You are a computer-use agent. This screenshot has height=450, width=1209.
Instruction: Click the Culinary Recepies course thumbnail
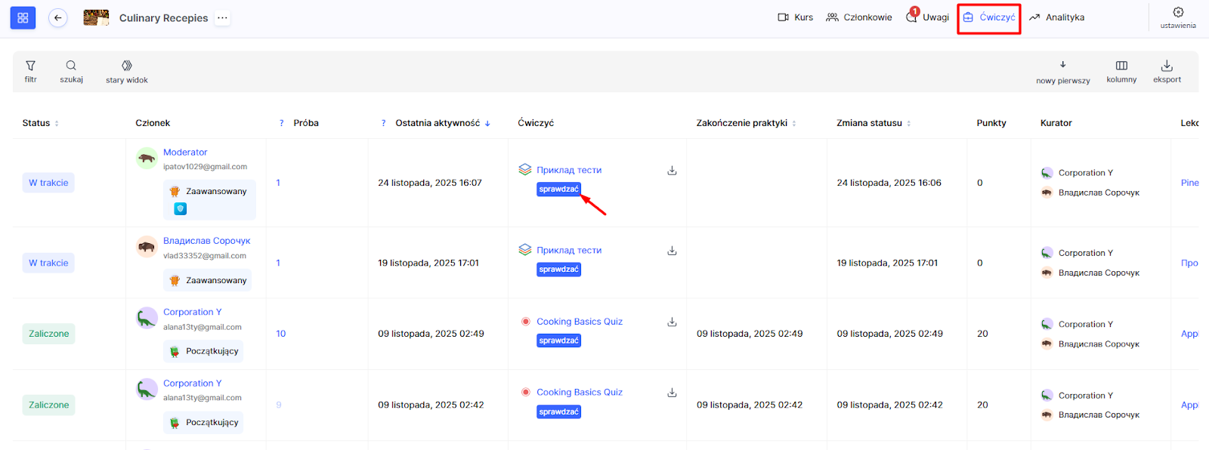tap(96, 18)
